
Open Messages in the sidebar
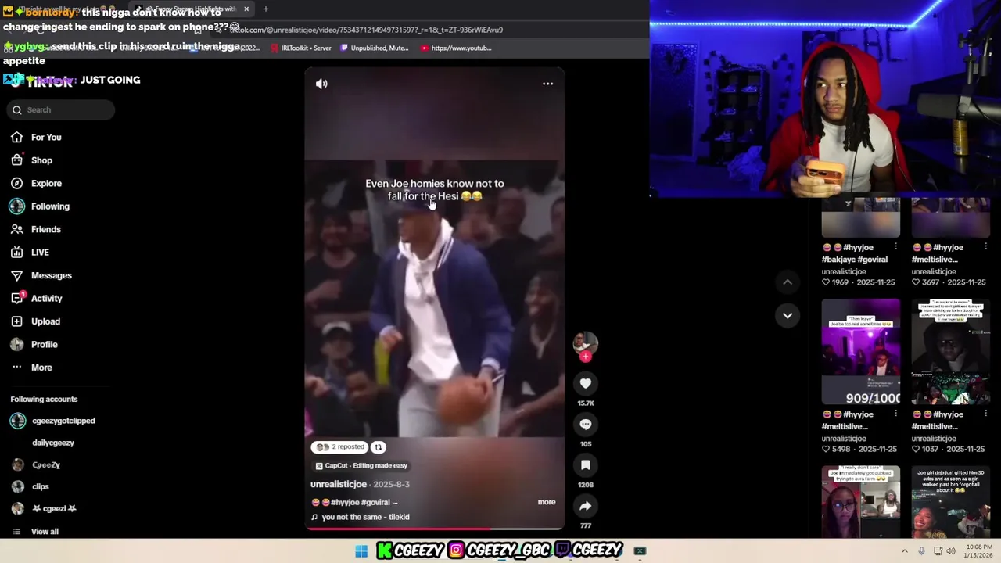click(x=51, y=275)
